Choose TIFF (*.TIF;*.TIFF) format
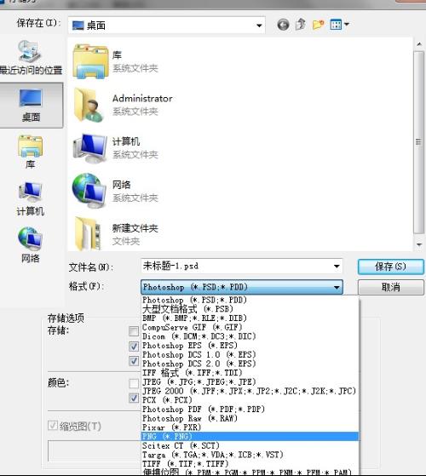The height and width of the screenshot is (476, 426). [250, 464]
